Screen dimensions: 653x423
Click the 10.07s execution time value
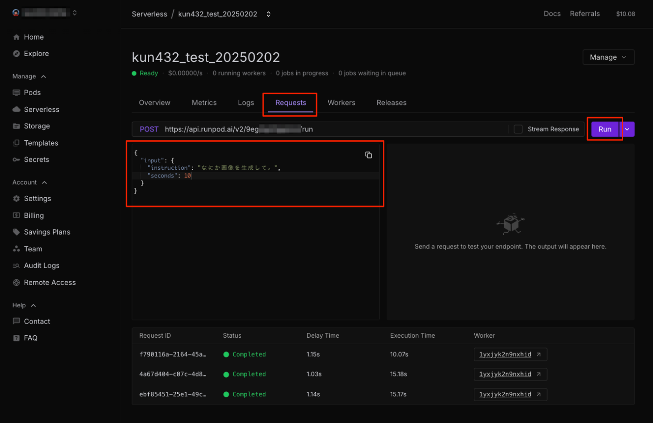pyautogui.click(x=399, y=354)
